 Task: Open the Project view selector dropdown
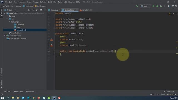(9, 10)
